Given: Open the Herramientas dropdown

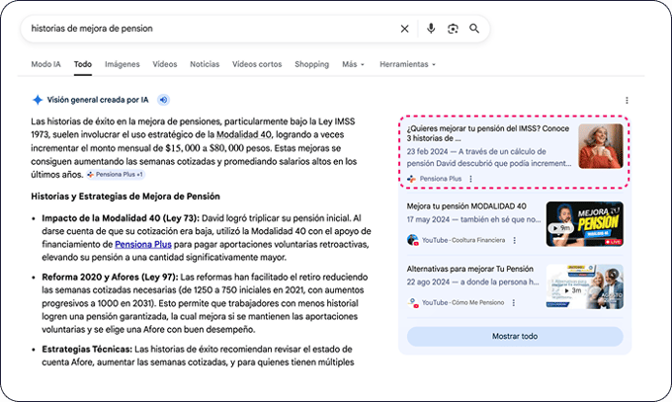Looking at the screenshot, I should tap(407, 64).
